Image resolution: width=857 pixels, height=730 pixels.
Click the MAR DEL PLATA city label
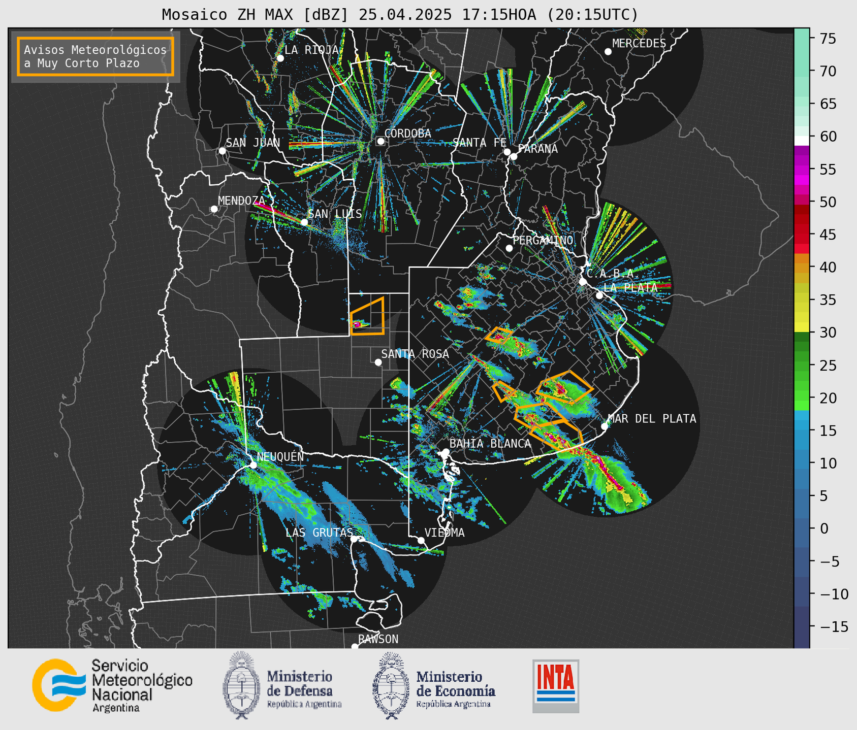pos(652,418)
